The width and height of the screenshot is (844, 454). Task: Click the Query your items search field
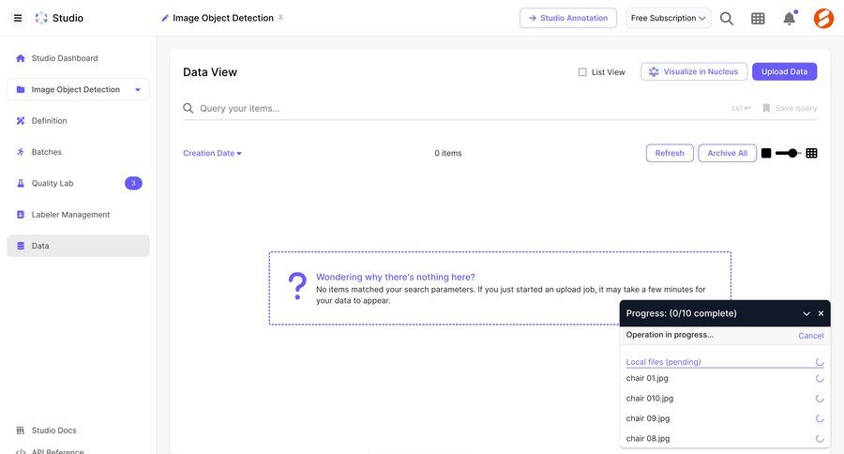tap(460, 108)
